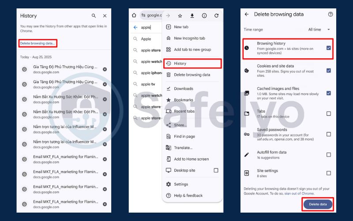Select Translate… menu item
The image size is (353, 221).
192,148
